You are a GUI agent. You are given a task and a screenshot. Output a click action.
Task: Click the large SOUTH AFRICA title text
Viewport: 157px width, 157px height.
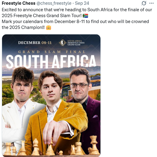click(x=51, y=61)
